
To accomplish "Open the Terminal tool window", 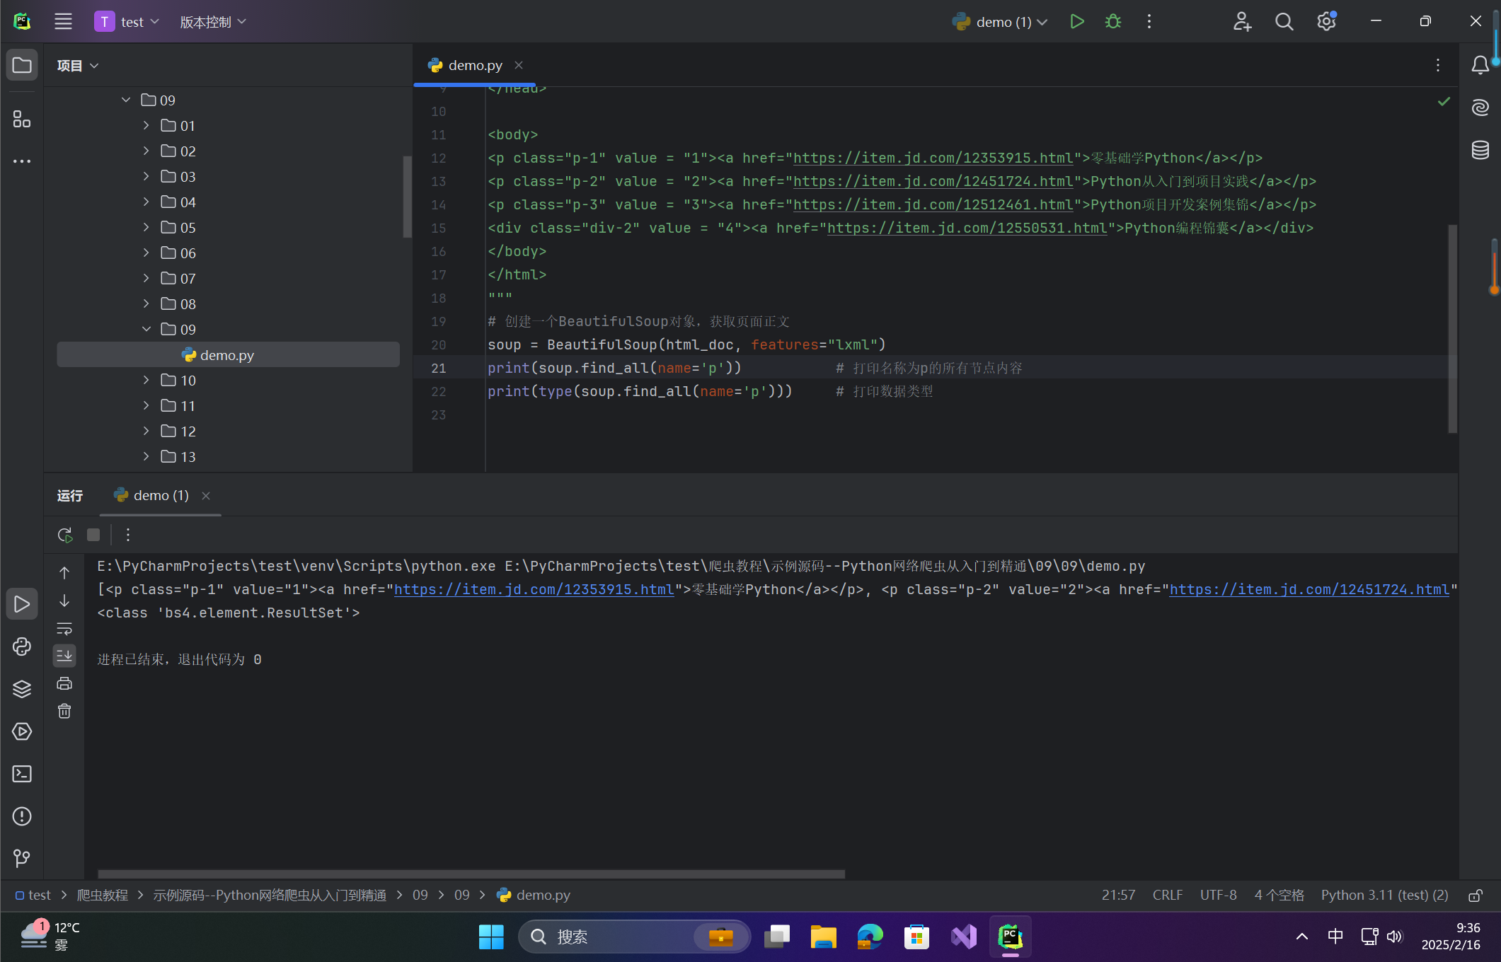I will point(22,774).
